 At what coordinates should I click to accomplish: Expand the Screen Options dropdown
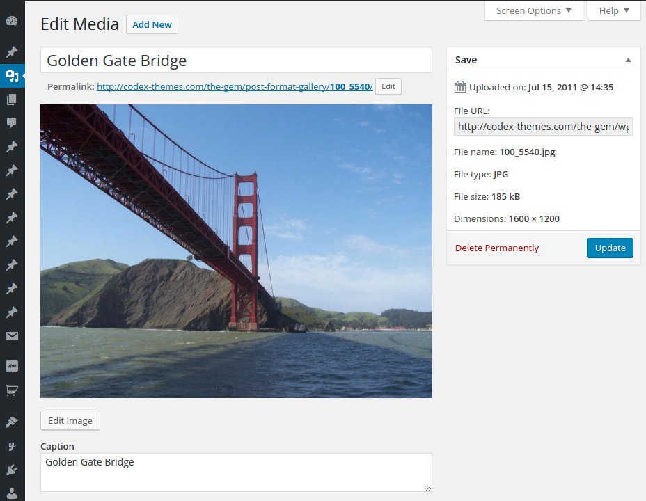click(533, 10)
